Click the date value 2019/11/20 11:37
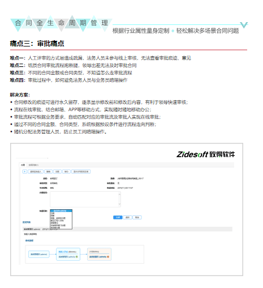 (x=125, y=188)
